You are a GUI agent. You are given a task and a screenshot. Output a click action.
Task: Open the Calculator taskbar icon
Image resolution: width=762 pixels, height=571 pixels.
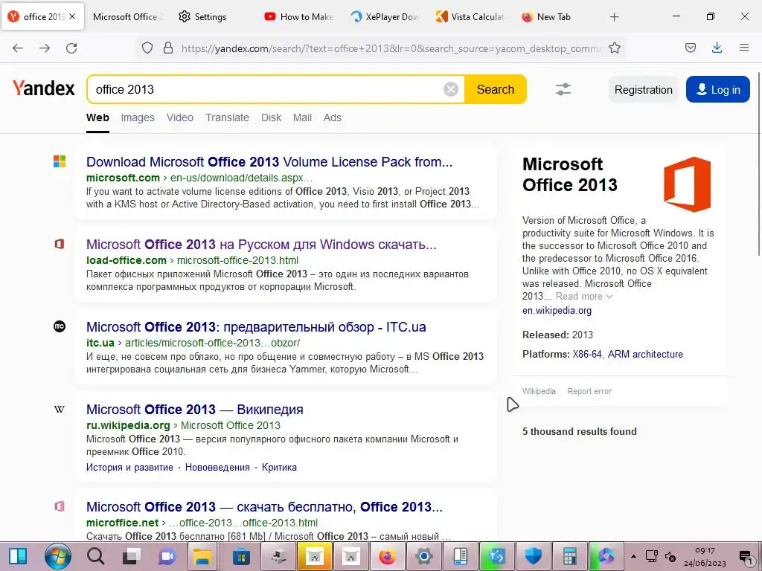pyautogui.click(x=569, y=556)
